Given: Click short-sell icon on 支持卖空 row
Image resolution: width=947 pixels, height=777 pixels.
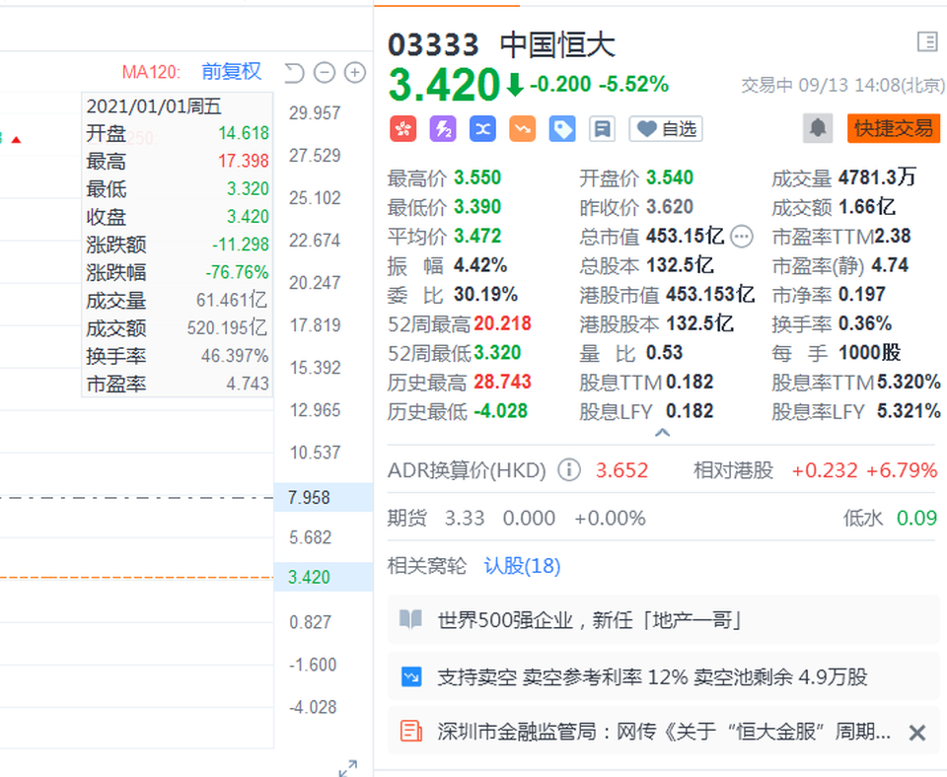Looking at the screenshot, I should tap(411, 676).
